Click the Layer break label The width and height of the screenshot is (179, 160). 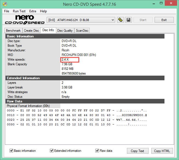pos(15,87)
